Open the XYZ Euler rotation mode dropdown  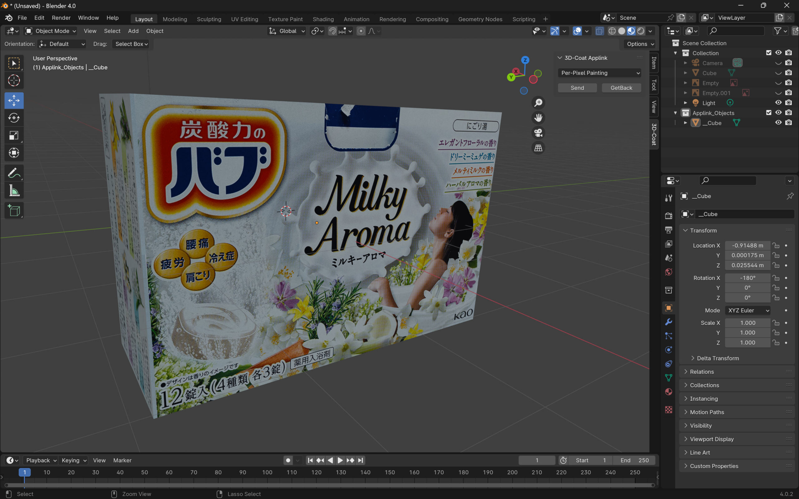pos(748,310)
